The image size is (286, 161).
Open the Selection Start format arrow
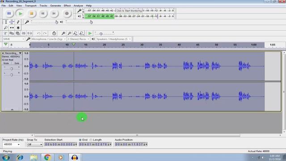coord(76,144)
